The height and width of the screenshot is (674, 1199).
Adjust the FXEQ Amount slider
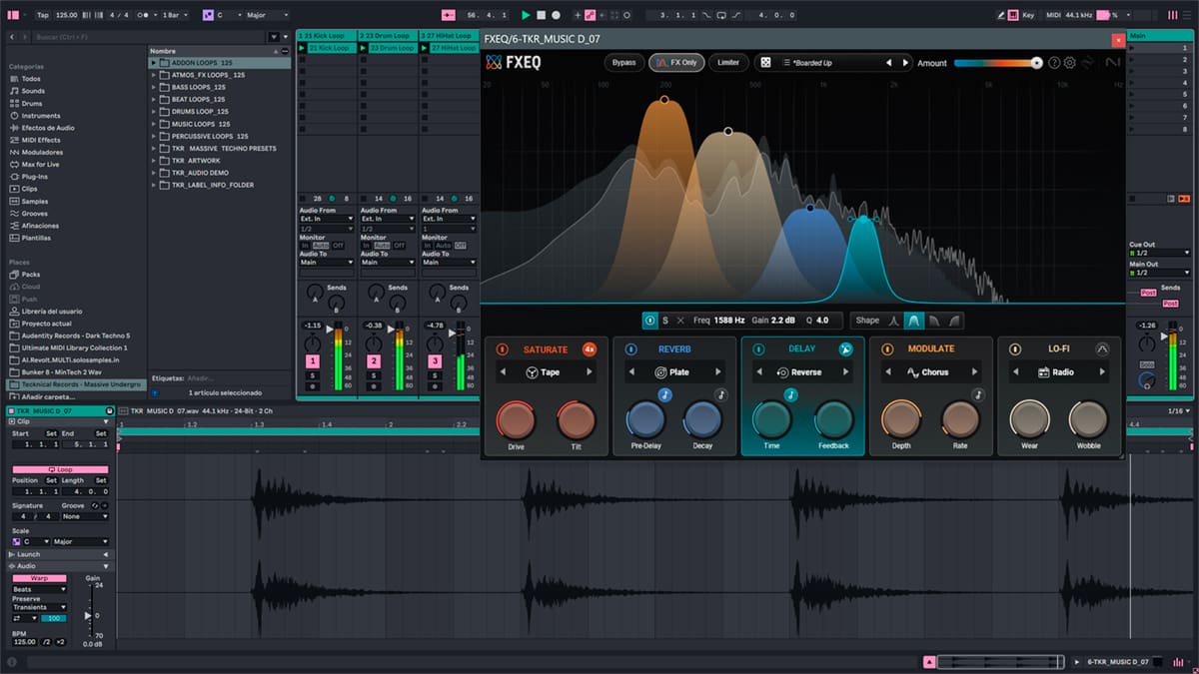998,63
